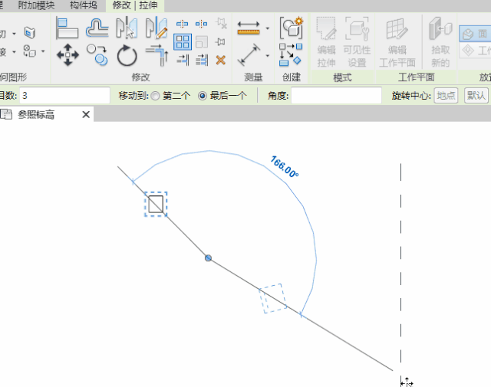Click the solid square extrusion sketch
This screenshot has width=491, height=387.
(x=156, y=204)
